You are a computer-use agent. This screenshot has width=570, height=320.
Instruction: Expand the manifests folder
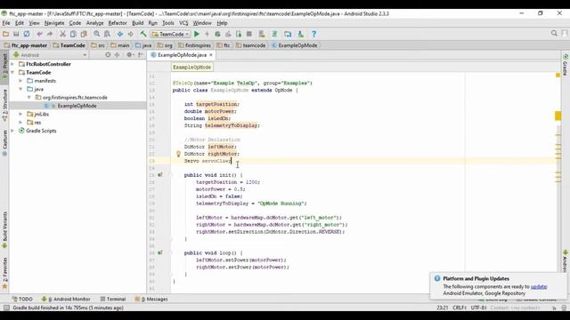coord(20,81)
